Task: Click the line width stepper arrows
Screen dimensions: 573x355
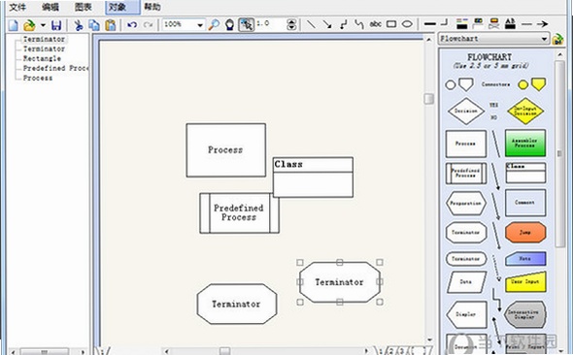Action: coord(291,24)
